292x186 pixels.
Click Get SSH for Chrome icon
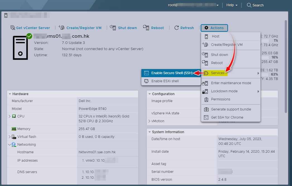click(x=206, y=117)
